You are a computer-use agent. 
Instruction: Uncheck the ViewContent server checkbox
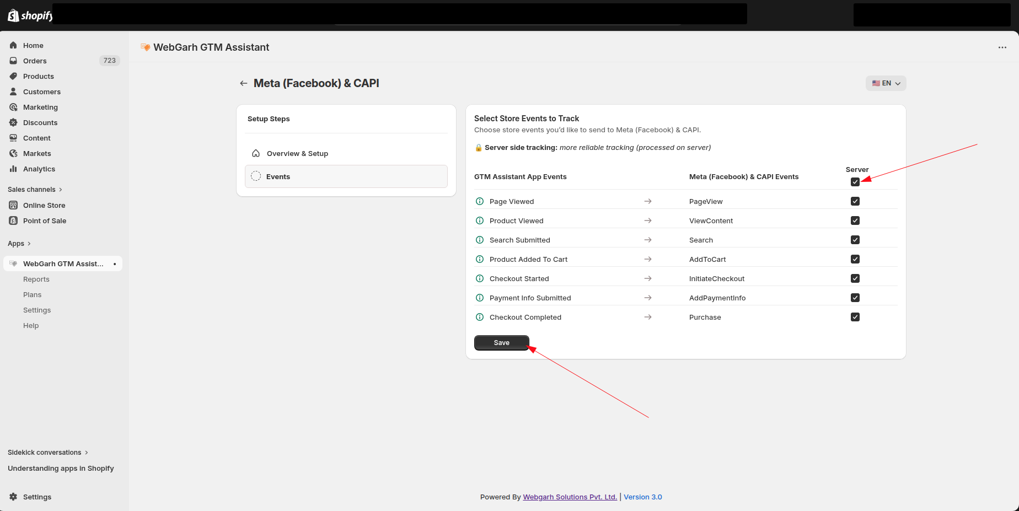pos(855,220)
